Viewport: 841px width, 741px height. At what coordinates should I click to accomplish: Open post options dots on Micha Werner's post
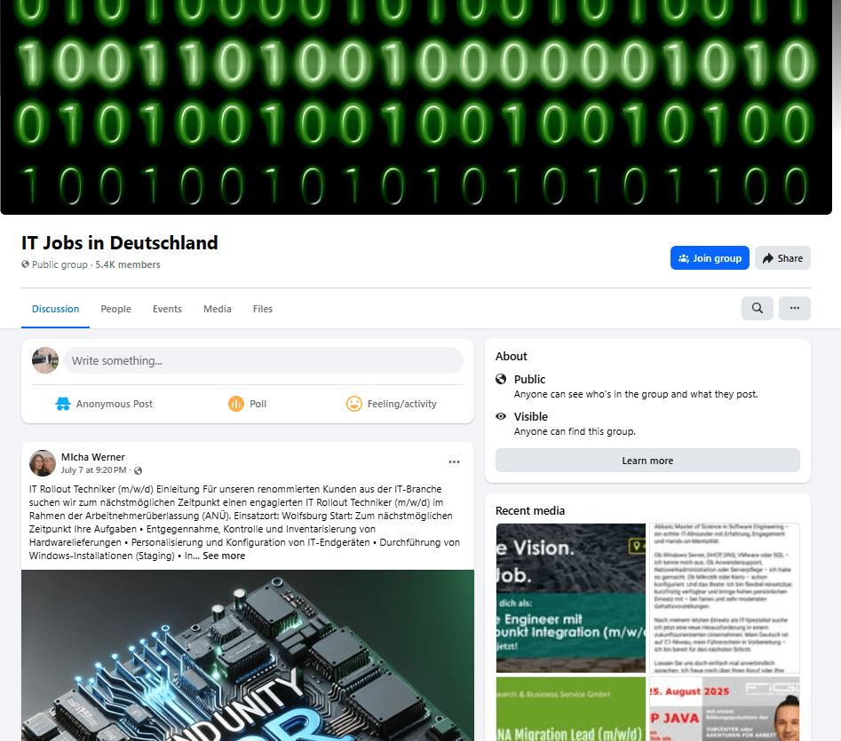(454, 461)
